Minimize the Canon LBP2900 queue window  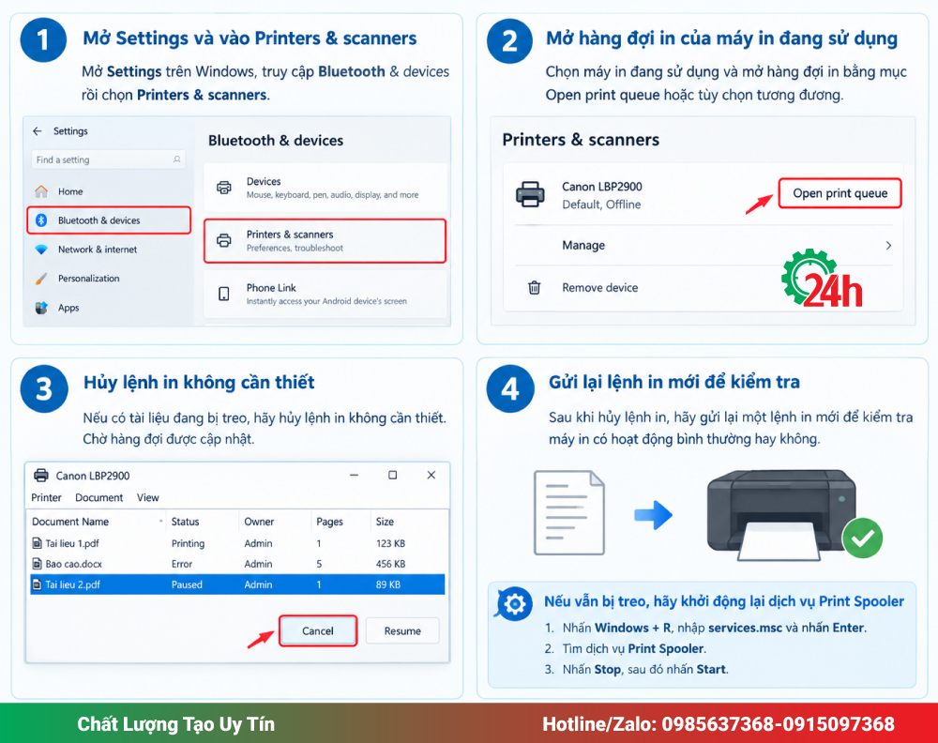click(x=355, y=475)
